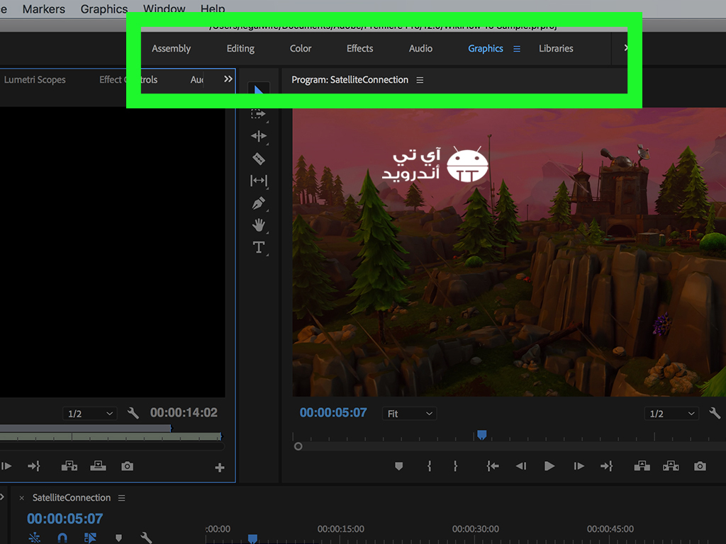The width and height of the screenshot is (726, 544).
Task: Select the Ripple Edit tool
Action: coord(259,136)
